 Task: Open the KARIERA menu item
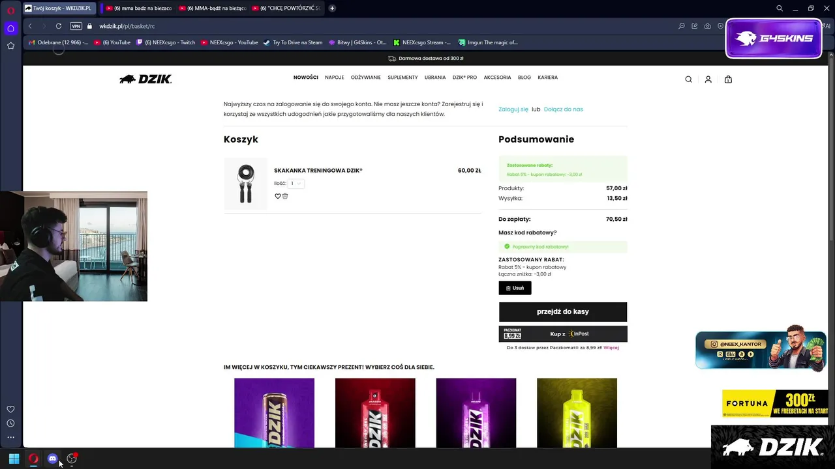point(548,78)
